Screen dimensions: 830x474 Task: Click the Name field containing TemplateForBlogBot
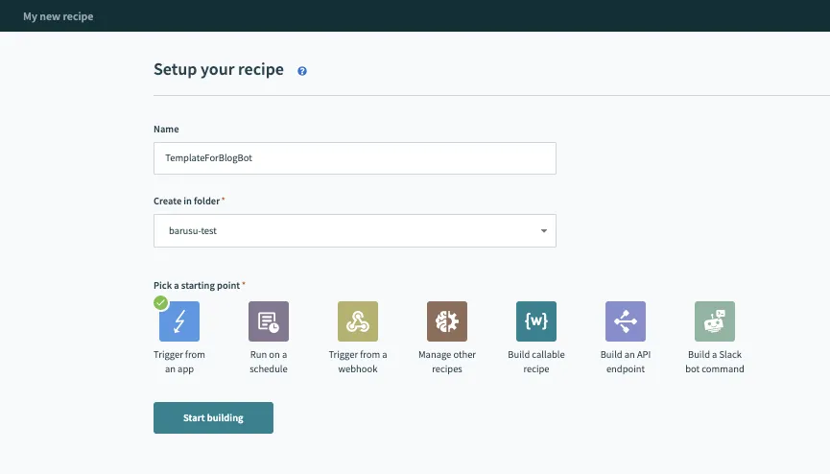[354, 158]
